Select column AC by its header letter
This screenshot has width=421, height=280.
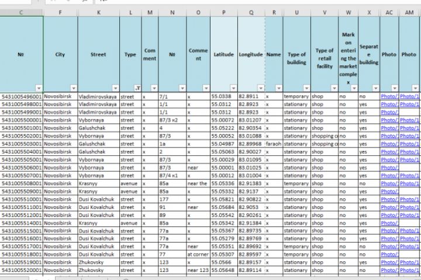389,13
